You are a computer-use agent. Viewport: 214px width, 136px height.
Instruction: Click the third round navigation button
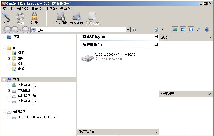point(25,30)
